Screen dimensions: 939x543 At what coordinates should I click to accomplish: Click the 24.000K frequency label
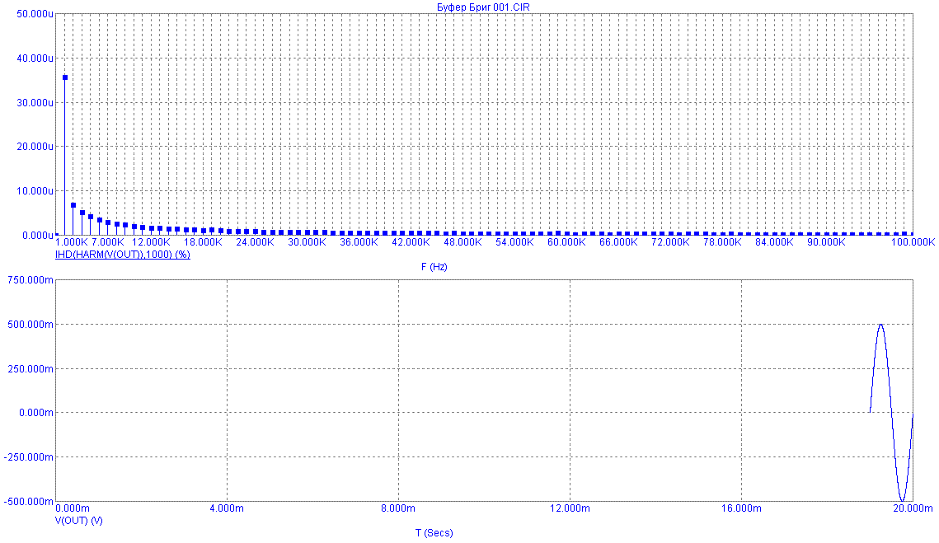click(x=255, y=242)
